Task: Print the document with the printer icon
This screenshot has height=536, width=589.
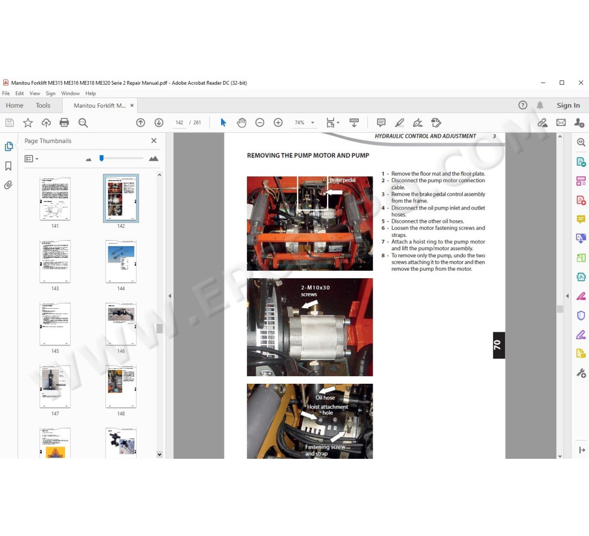Action: (x=64, y=123)
